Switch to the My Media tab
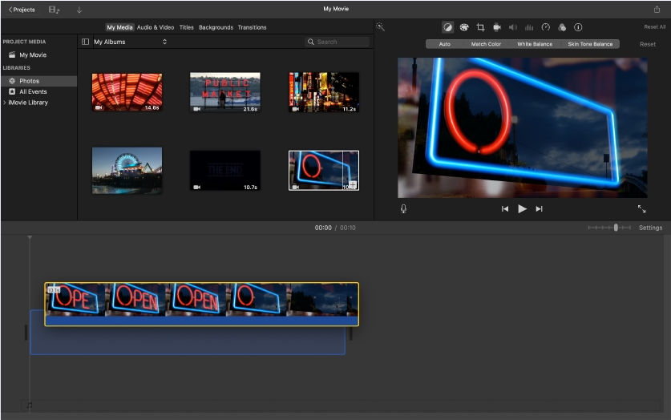Viewport: 671px width, 420px height. point(119,27)
